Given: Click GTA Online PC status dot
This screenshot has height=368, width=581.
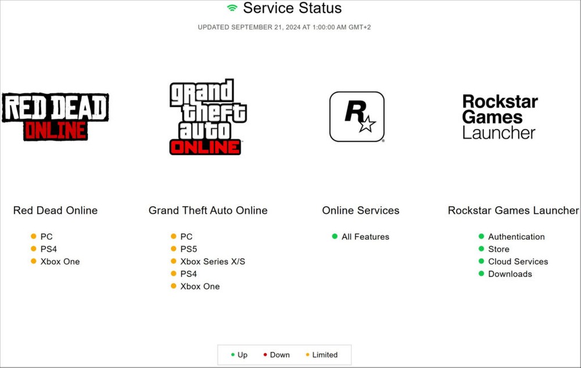Looking at the screenshot, I should coord(173,236).
